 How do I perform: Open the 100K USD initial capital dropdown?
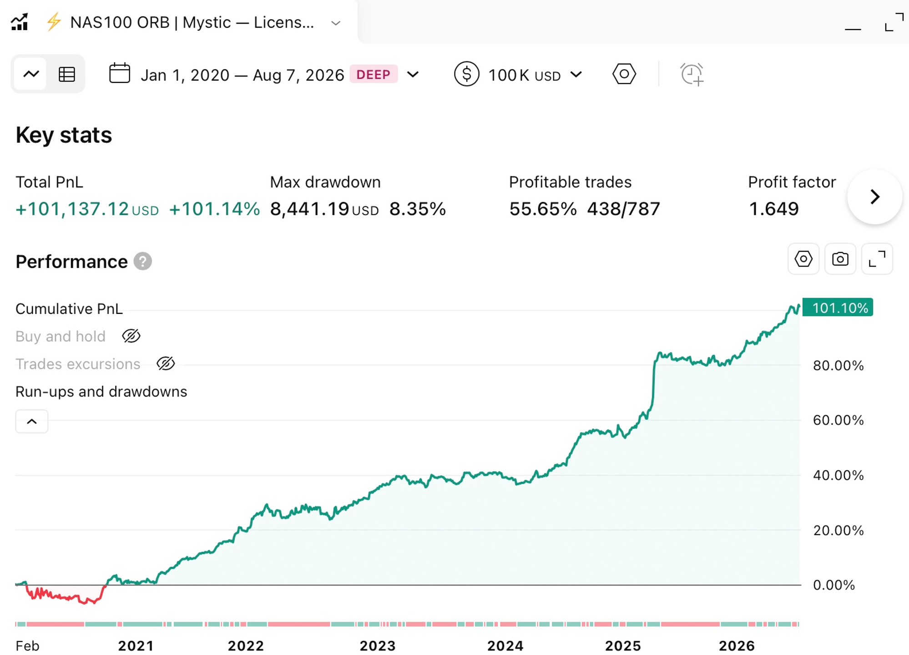[535, 75]
